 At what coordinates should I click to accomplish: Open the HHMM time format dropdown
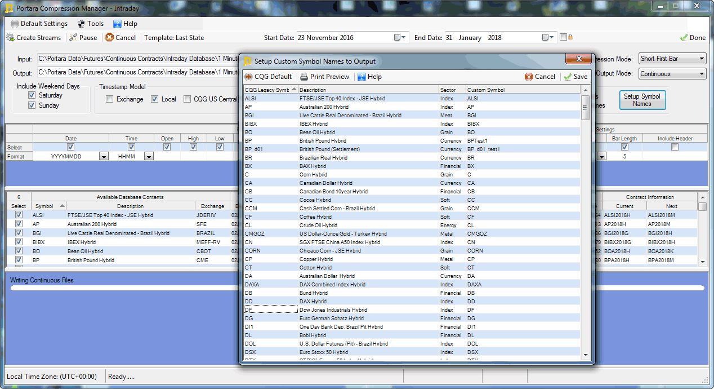click(x=149, y=157)
